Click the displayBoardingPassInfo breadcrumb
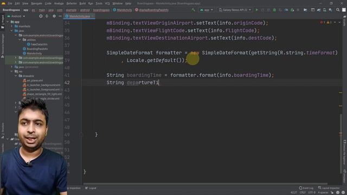Viewport: 347px width, 195px height. (152, 10)
